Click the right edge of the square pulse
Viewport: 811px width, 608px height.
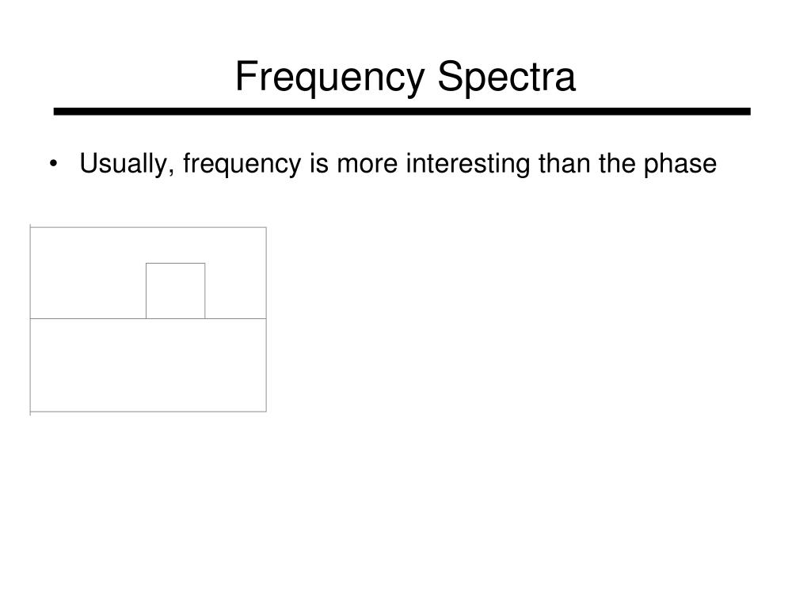click(x=205, y=291)
